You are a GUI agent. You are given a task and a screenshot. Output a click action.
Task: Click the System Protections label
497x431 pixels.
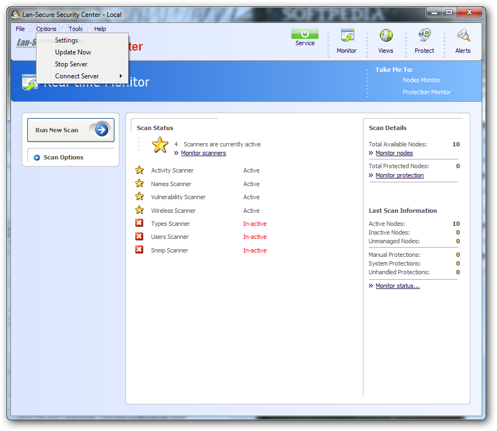pyautogui.click(x=395, y=263)
